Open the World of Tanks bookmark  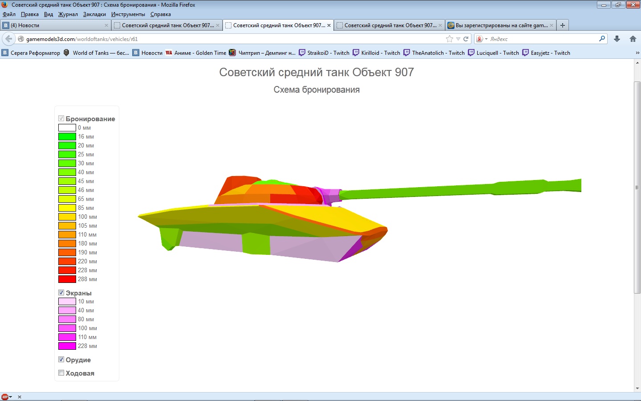tap(96, 53)
